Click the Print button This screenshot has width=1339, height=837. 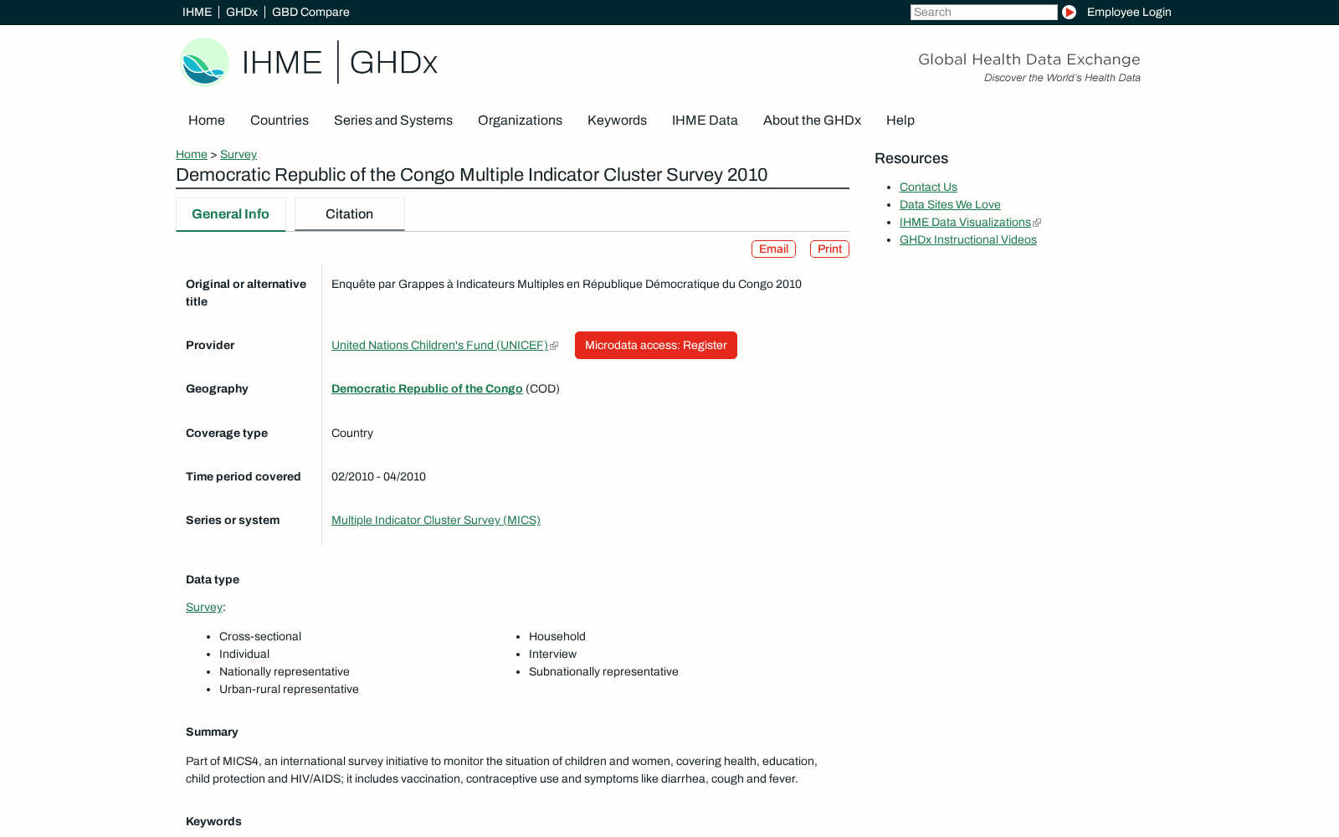829,249
